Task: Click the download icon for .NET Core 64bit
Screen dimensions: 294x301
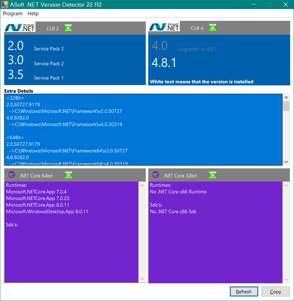Action: [69, 175]
